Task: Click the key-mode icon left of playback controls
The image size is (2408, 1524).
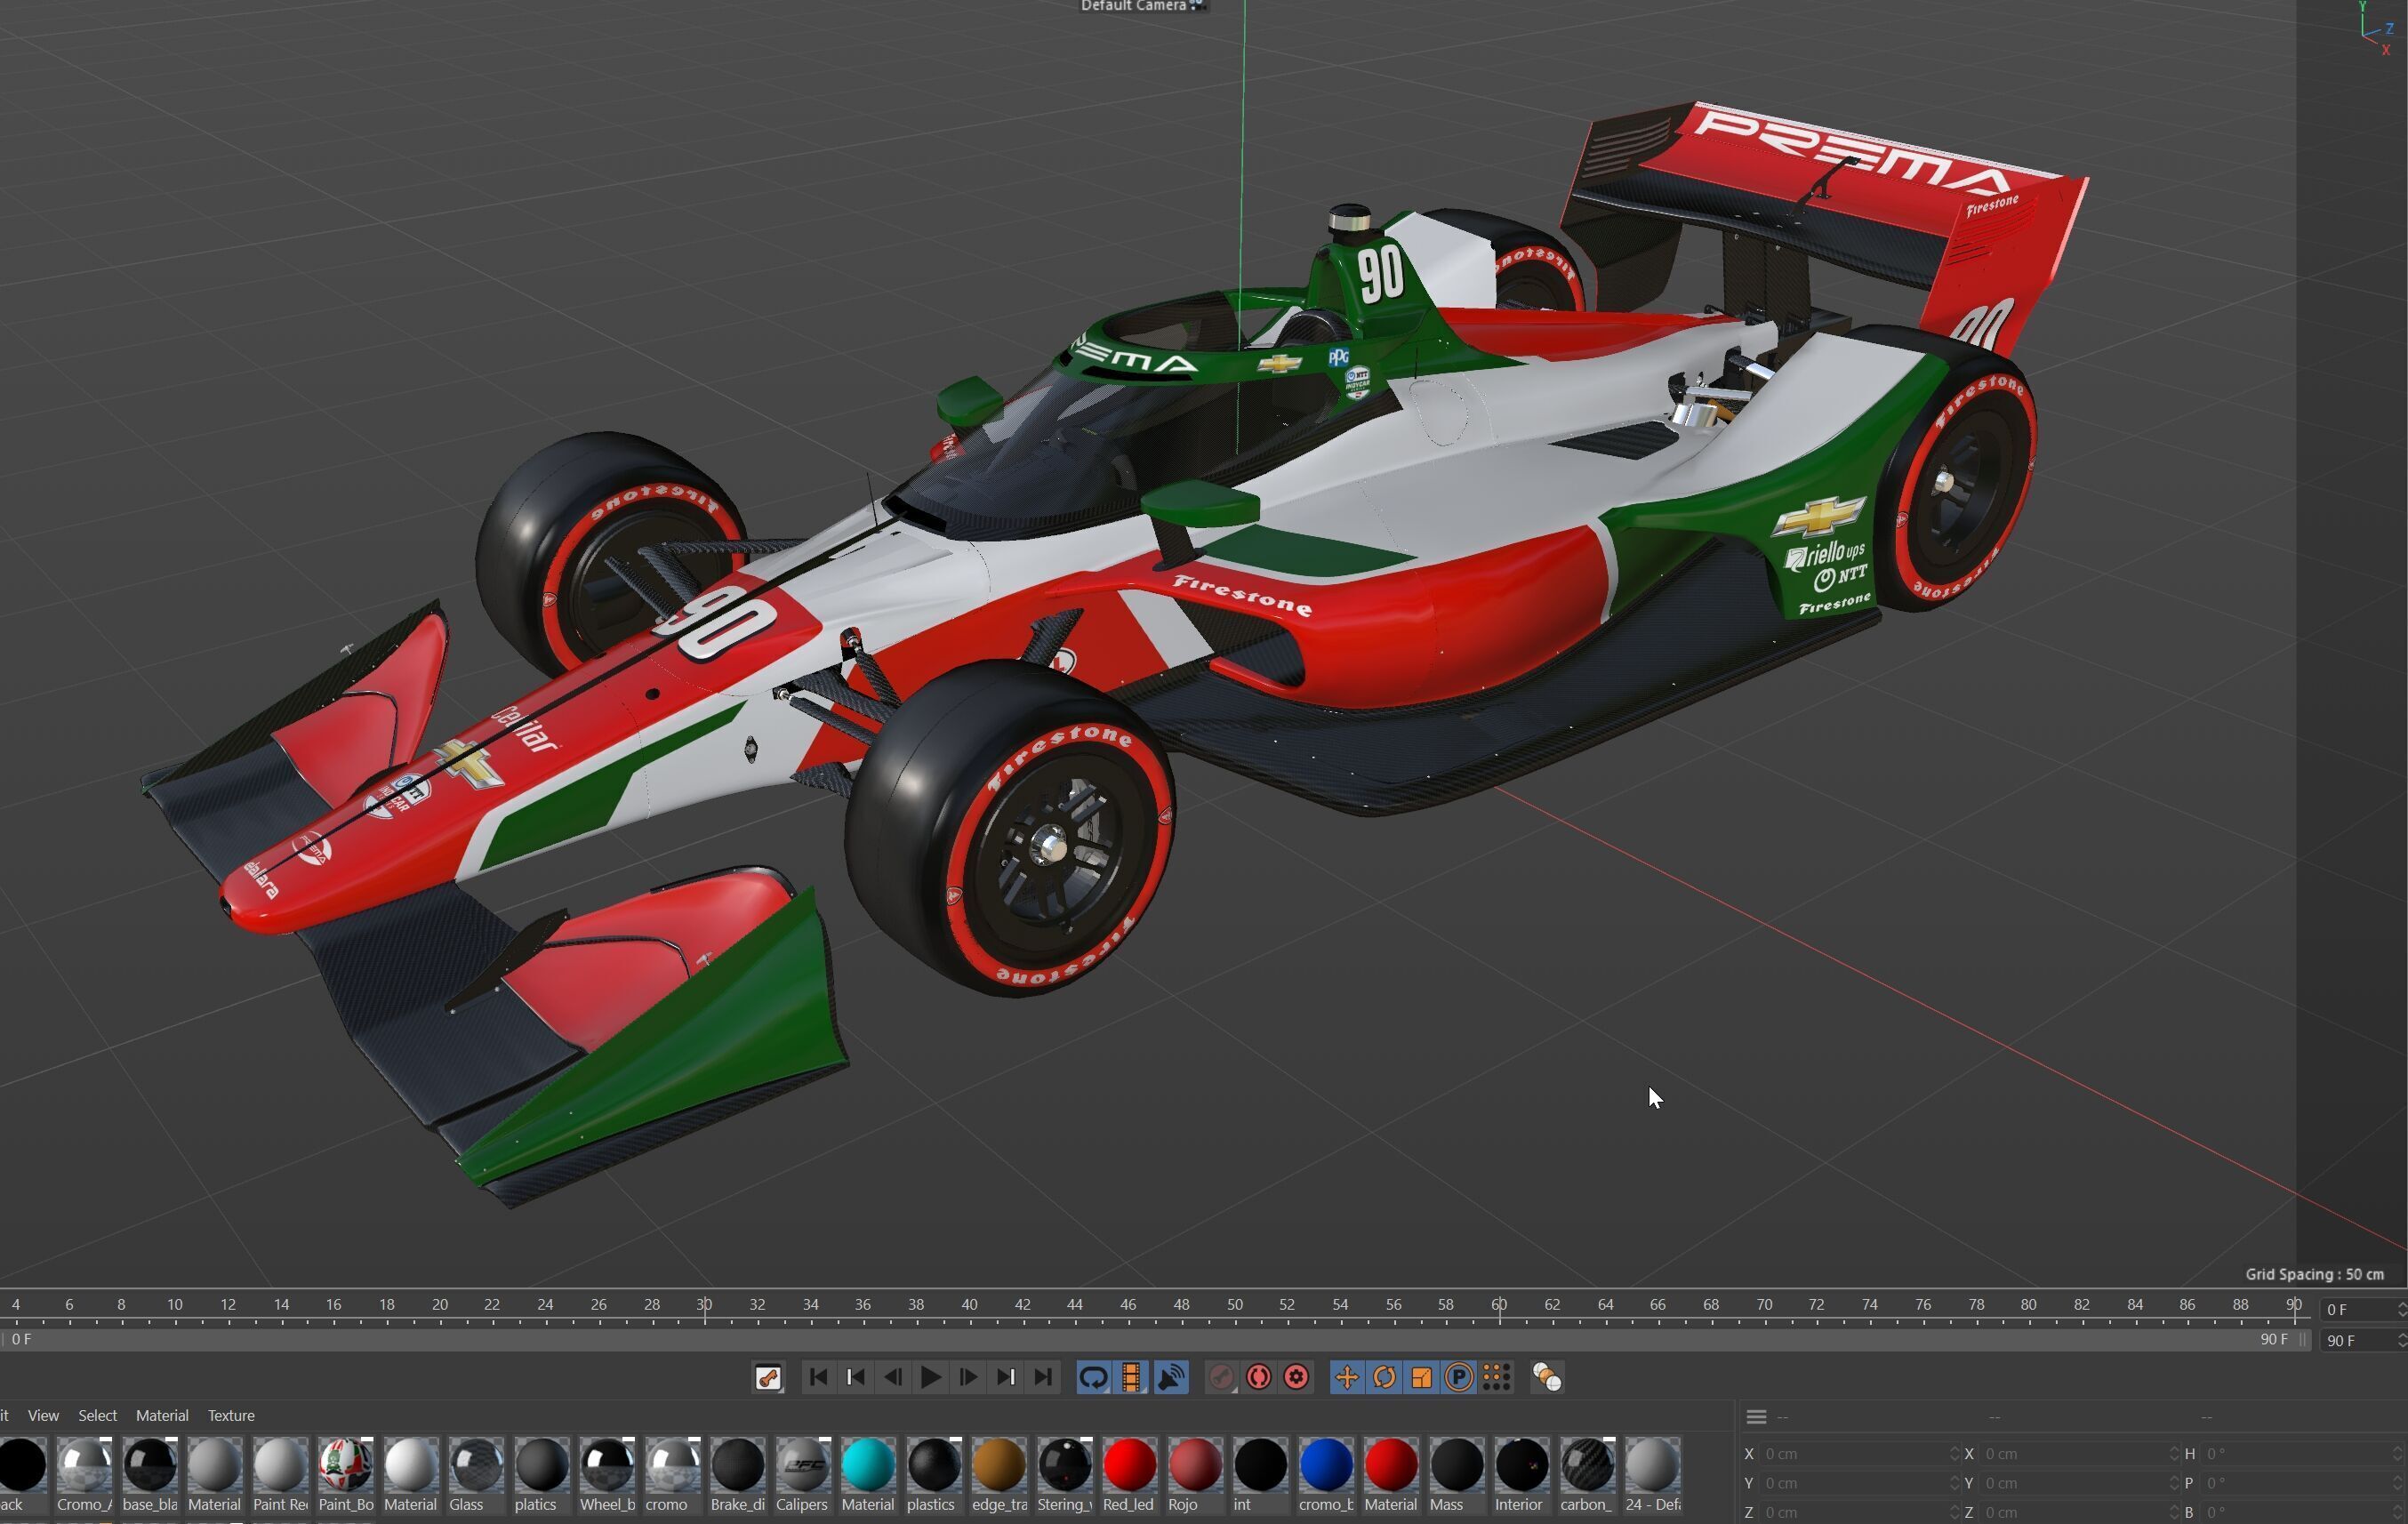Action: coord(768,1377)
